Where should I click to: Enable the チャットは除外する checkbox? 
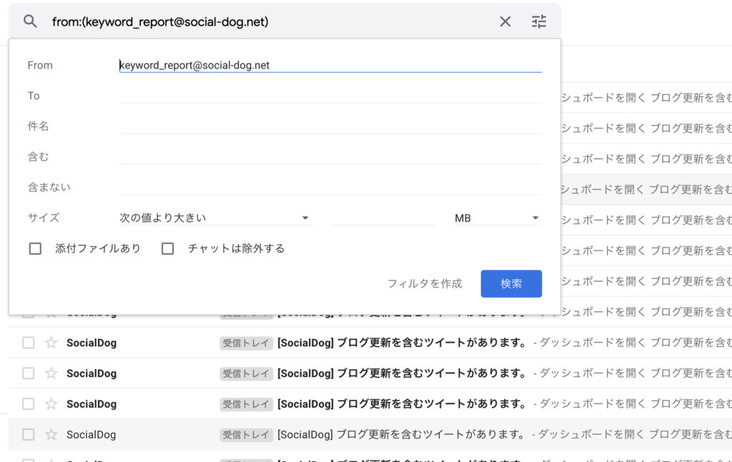pos(167,248)
